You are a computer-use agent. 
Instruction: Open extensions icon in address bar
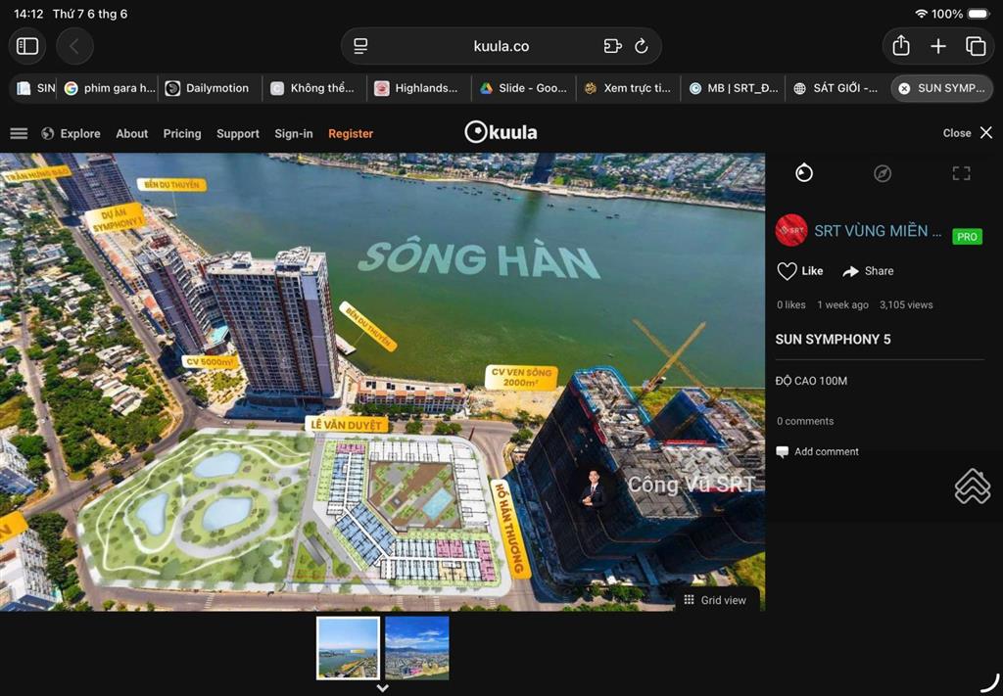(x=612, y=46)
